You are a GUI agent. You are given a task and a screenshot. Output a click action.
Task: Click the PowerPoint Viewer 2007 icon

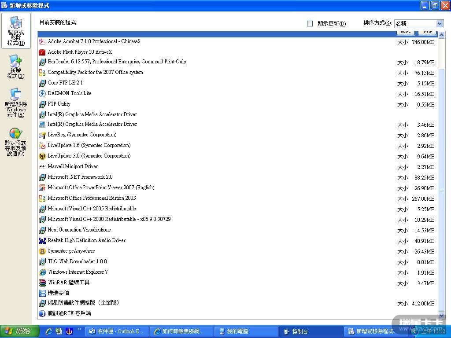click(42, 187)
